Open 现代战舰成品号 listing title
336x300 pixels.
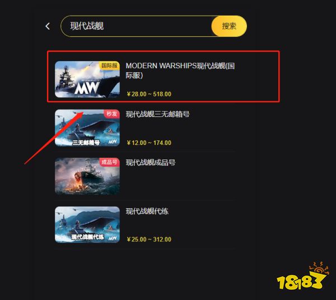point(151,162)
